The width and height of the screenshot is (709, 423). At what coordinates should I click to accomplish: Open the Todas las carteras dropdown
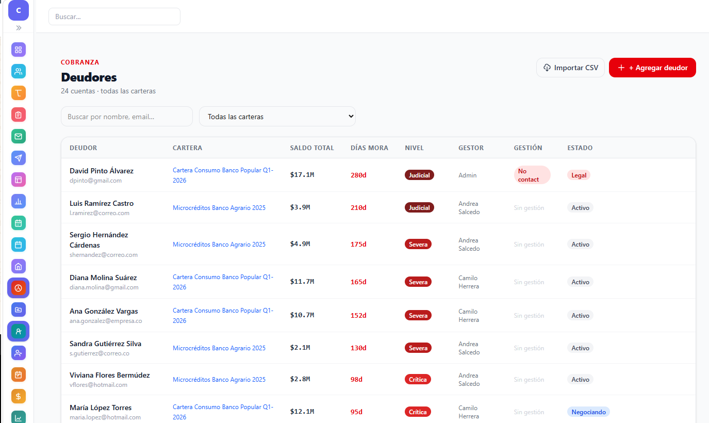[277, 117]
